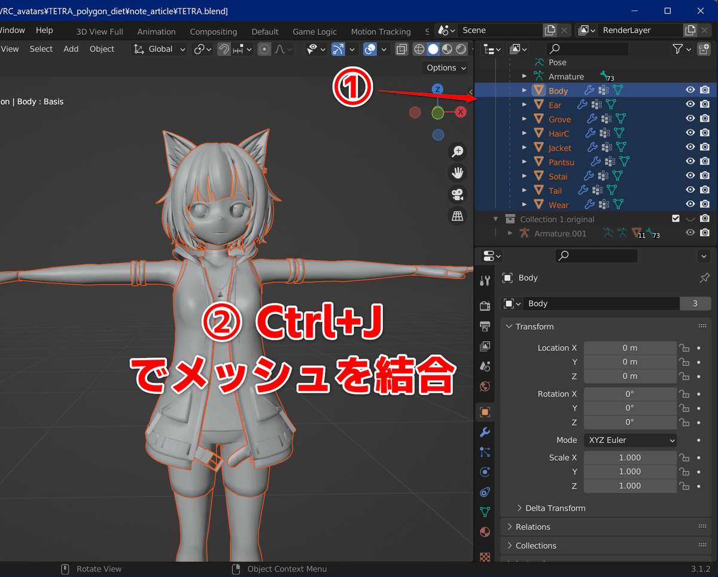Screen dimensions: 718x577
Task: Click the viewport pan hand icon
Action: click(458, 173)
